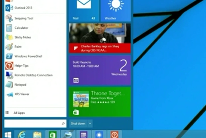Click the Wednesday date text
The image size is (206, 138).
[x=119, y=74]
